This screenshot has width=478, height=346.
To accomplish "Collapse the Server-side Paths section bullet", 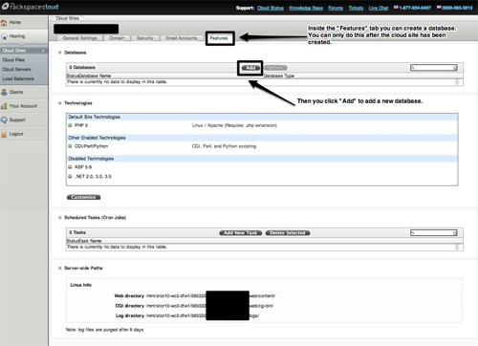I will [59, 269].
